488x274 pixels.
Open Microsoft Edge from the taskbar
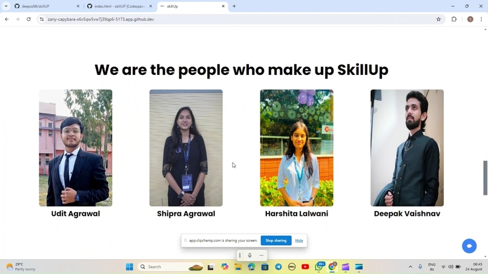pos(251,267)
